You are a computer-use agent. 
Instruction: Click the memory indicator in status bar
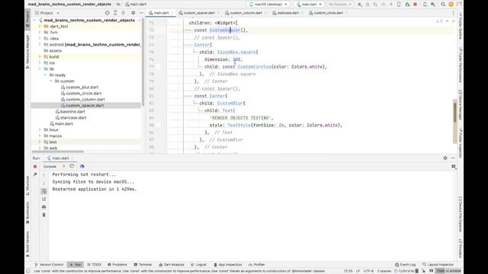pos(448,271)
